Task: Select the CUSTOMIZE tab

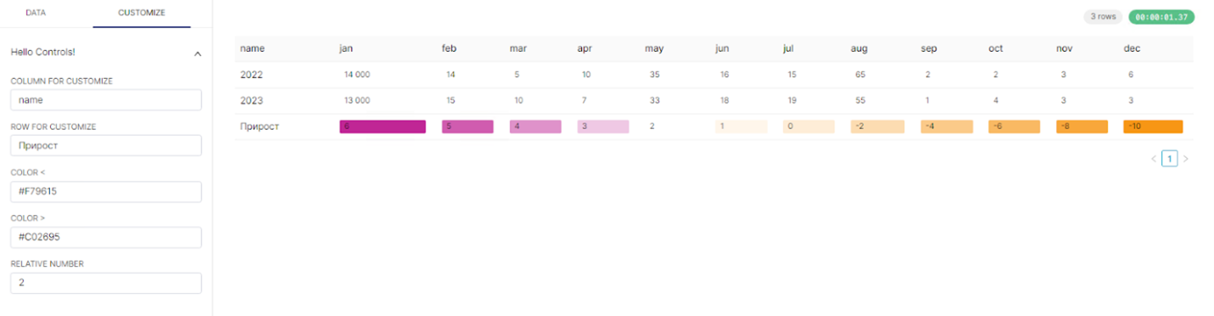Action: [142, 14]
